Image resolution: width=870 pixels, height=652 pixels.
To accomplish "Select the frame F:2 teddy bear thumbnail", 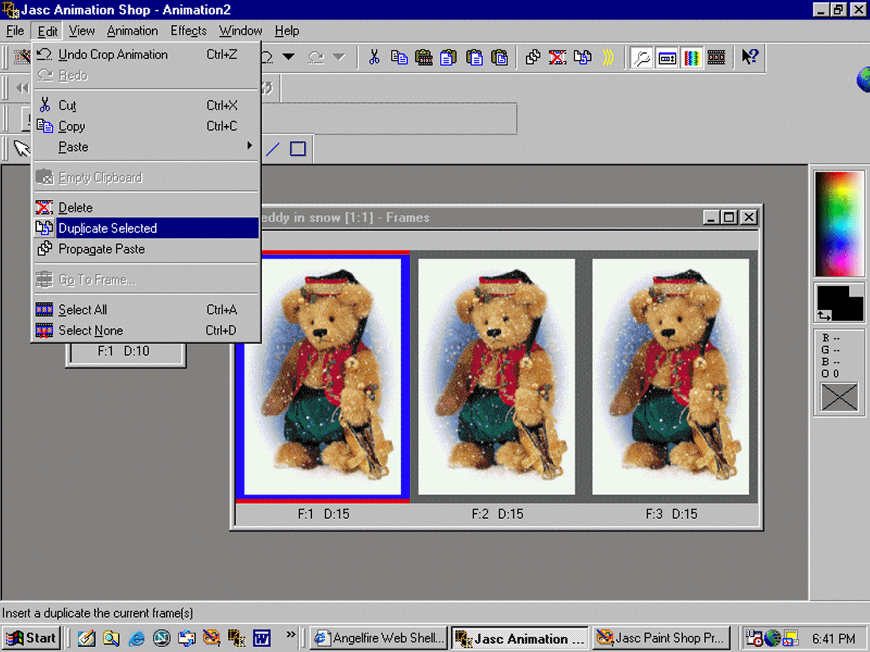I will 497,377.
